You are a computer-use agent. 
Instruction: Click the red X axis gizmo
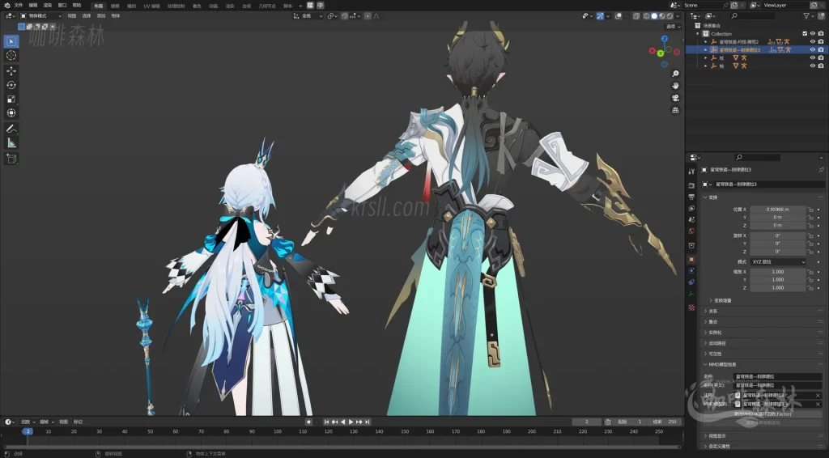point(653,51)
